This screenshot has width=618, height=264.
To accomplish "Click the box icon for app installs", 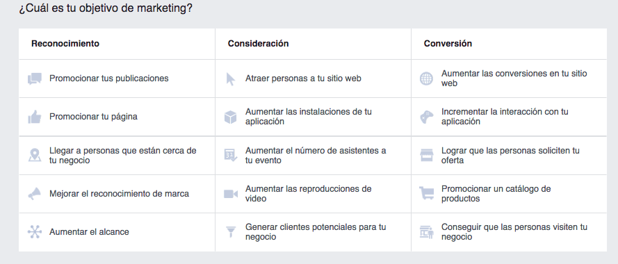I will 230,117.
